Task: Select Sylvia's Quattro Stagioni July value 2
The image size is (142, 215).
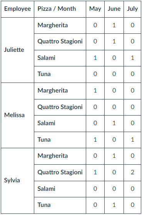Action: pos(132,172)
